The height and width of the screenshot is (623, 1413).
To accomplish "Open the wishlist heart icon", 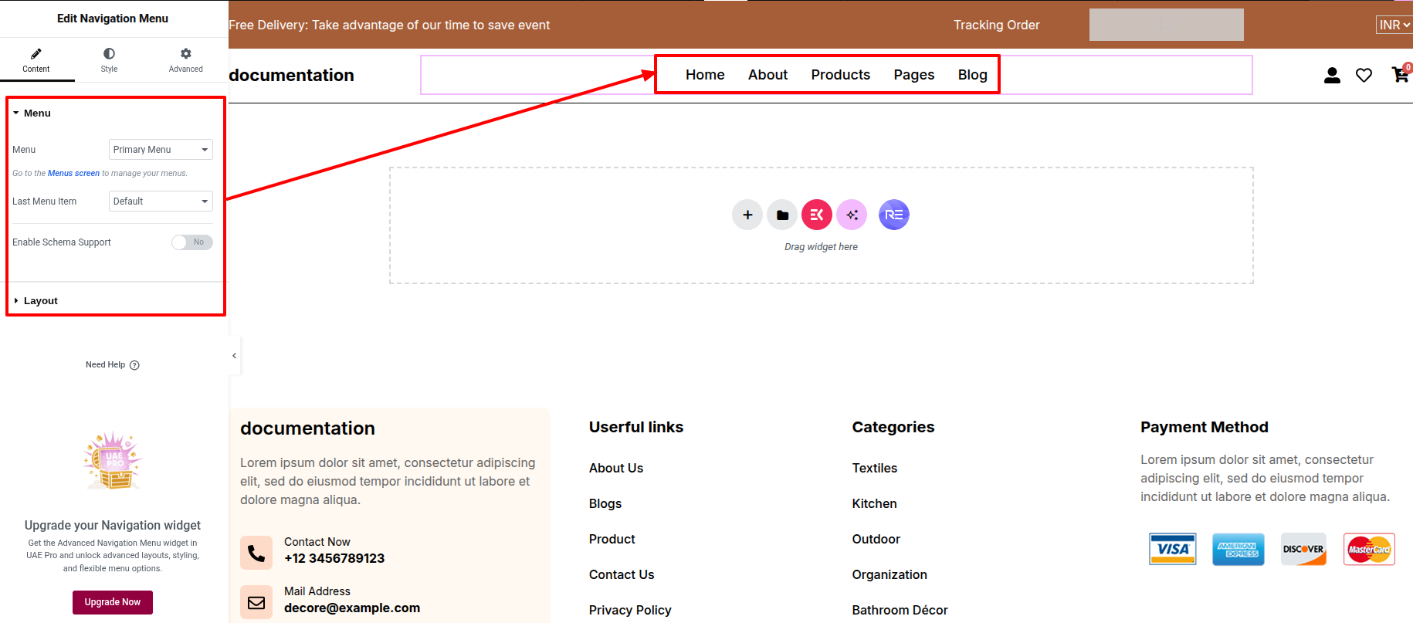I will pos(1364,75).
